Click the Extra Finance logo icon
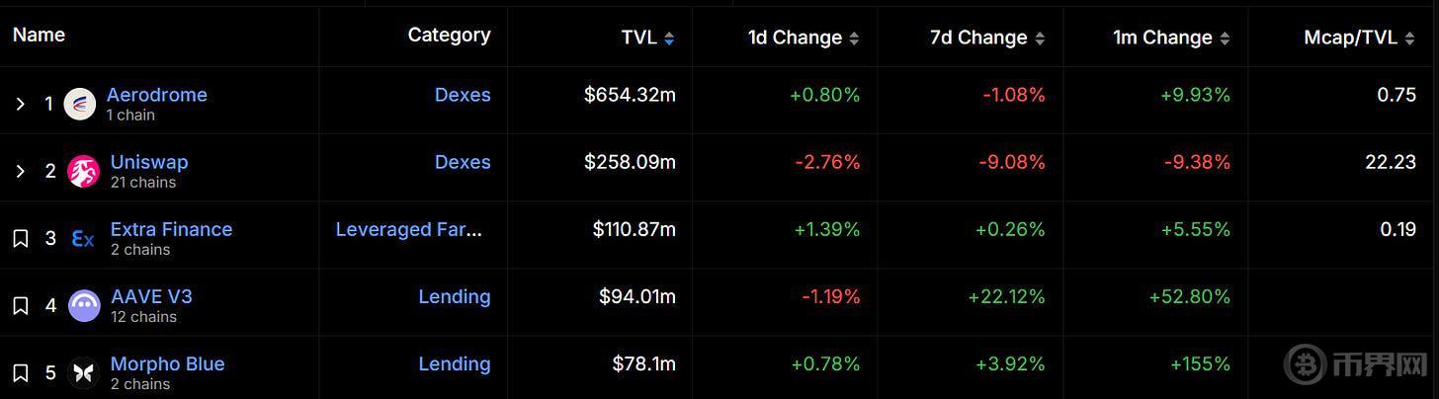 pos(83,238)
